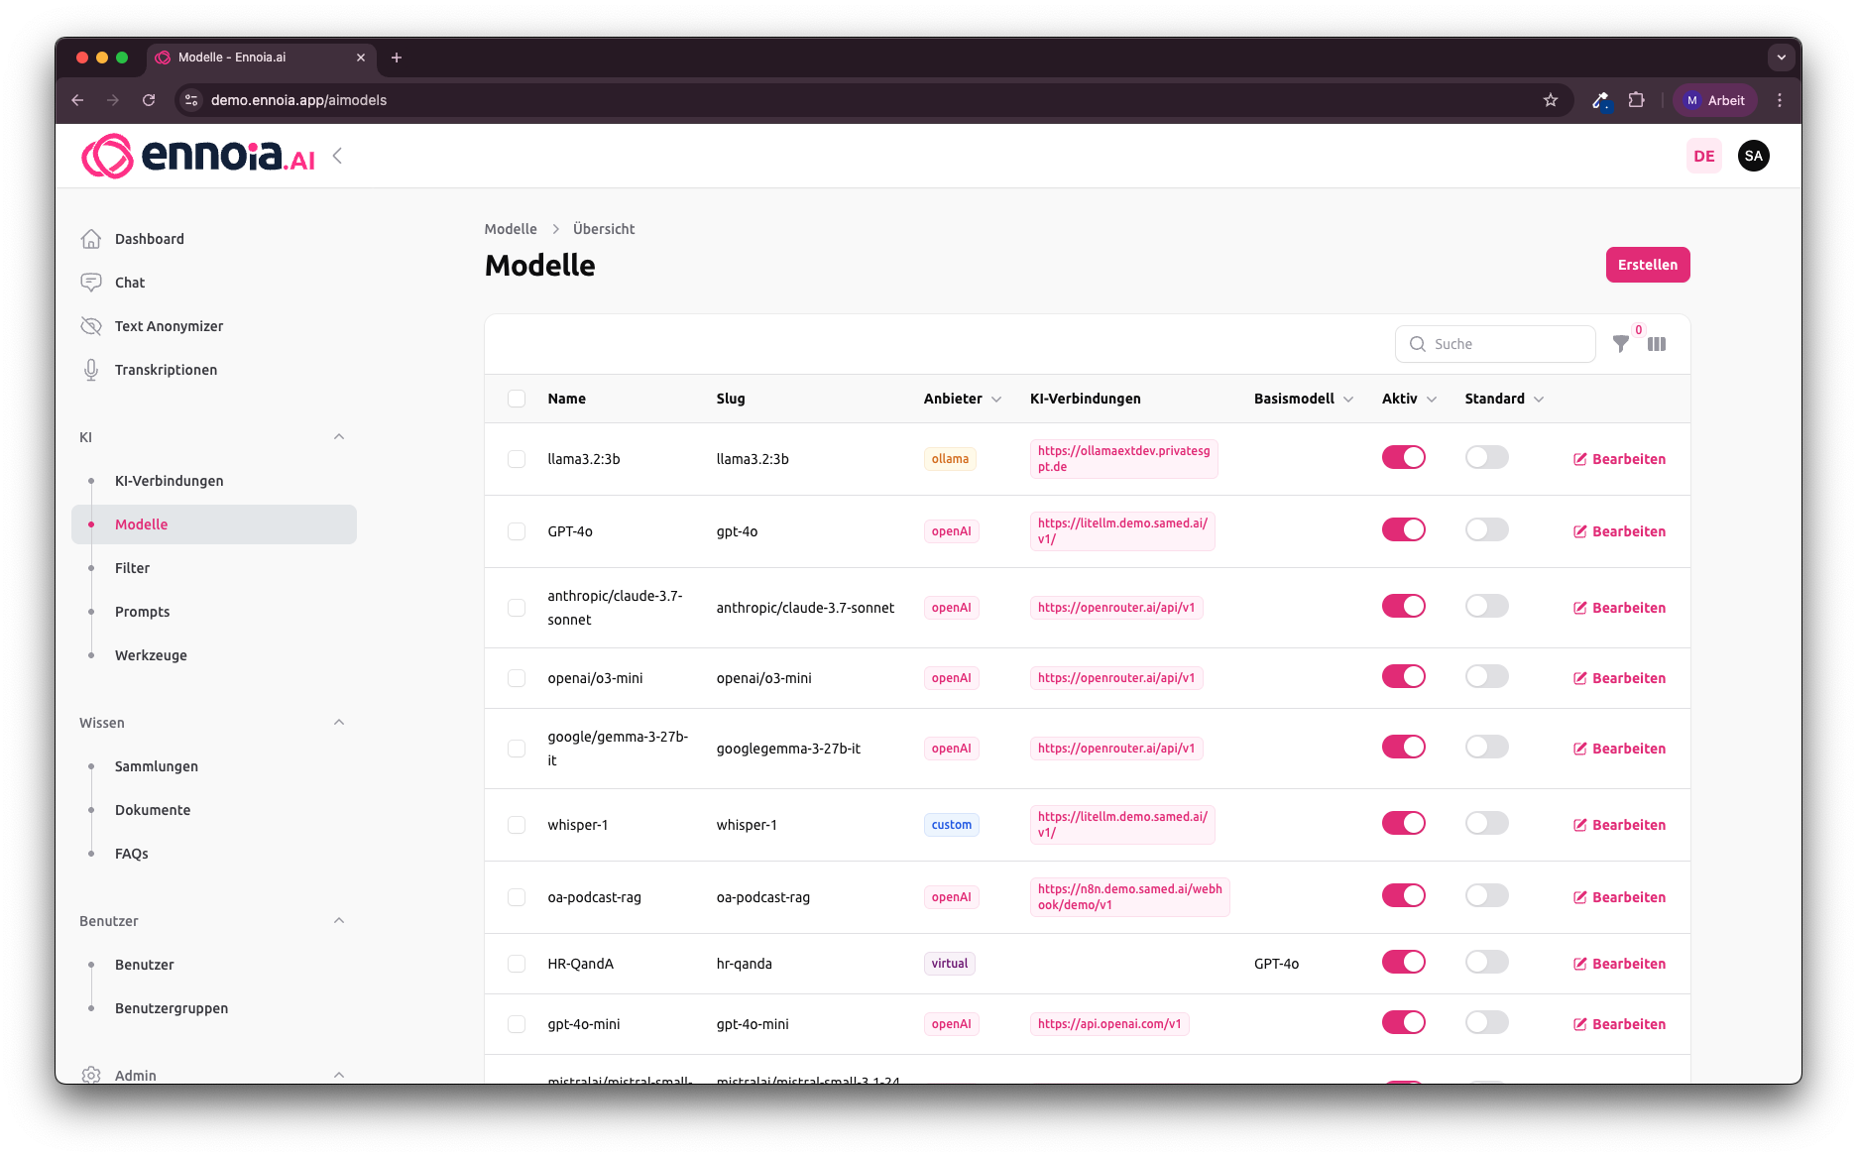Toggle Standard switch for llama3.2:3b
The height and width of the screenshot is (1157, 1857).
[1487, 457]
